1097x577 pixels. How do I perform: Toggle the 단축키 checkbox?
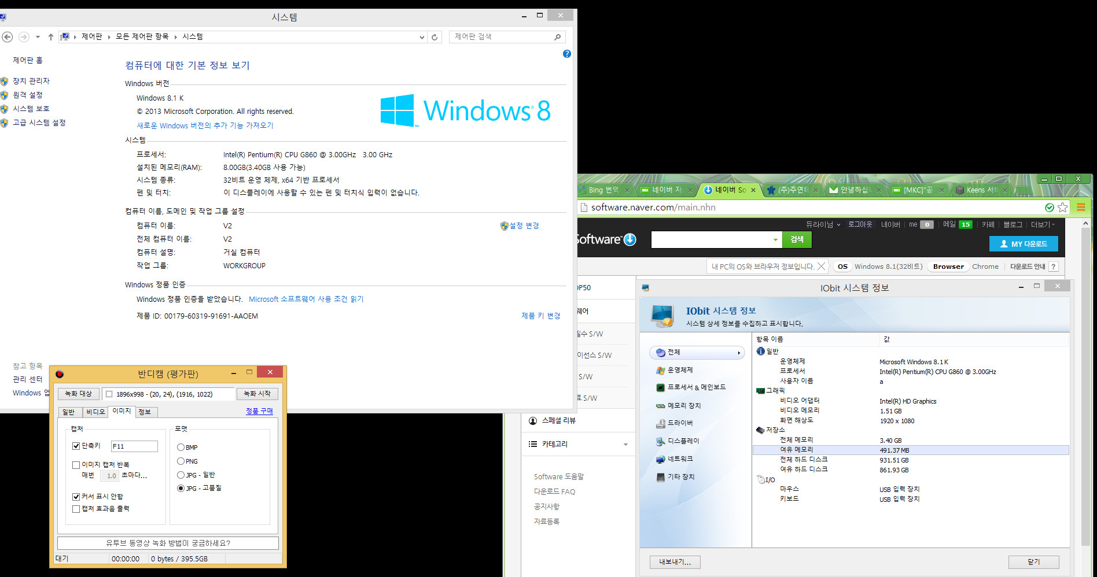76,446
